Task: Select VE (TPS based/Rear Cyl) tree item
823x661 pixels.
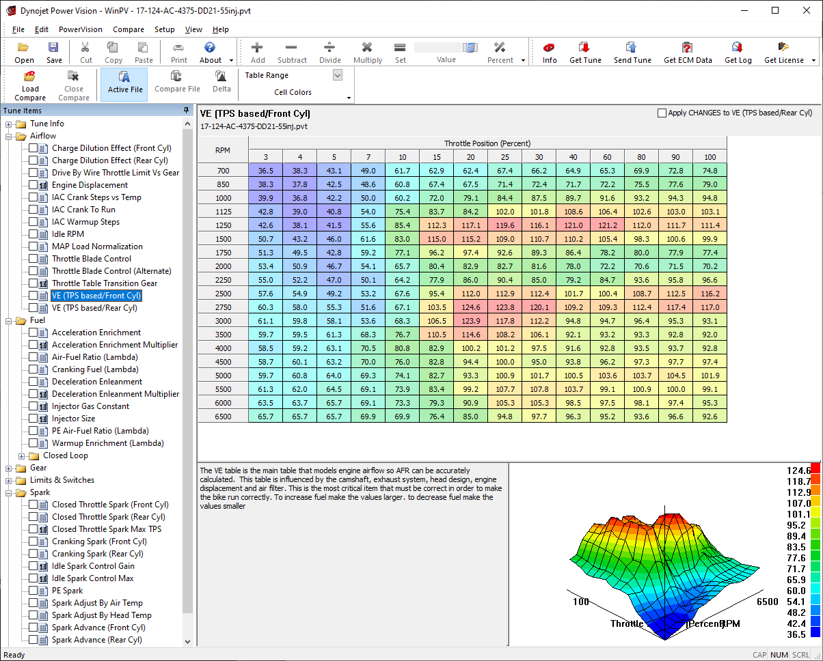Action: pos(94,308)
